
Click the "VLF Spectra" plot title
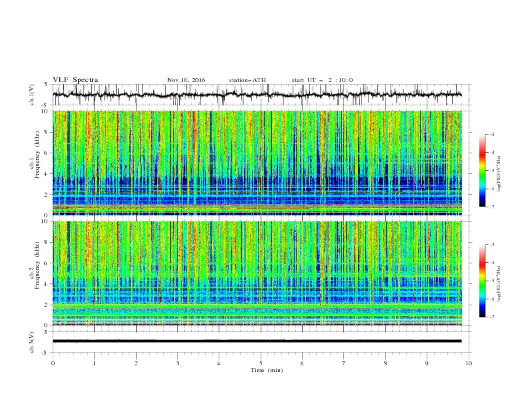click(75, 80)
